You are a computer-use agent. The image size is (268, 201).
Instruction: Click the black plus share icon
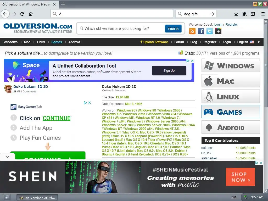(x=218, y=31)
